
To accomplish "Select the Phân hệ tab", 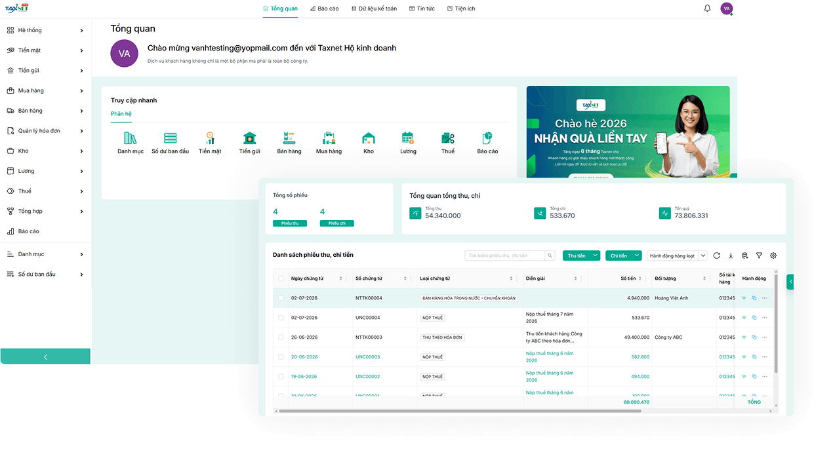I will pyautogui.click(x=121, y=114).
